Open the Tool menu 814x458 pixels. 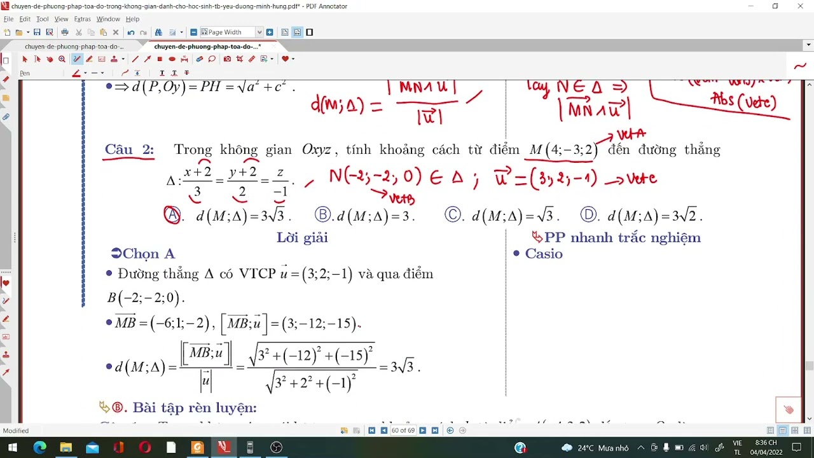coord(42,19)
